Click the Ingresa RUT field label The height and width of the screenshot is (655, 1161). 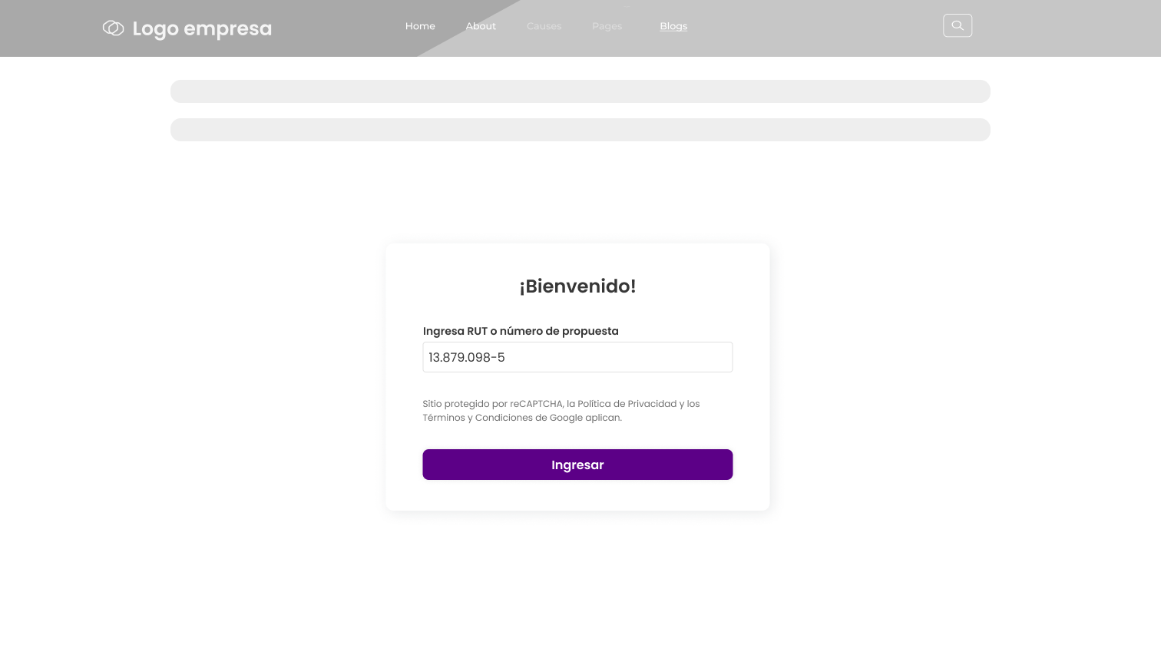click(x=520, y=331)
